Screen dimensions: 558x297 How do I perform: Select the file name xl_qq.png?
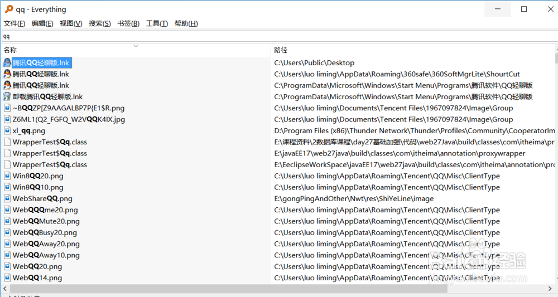pos(29,131)
